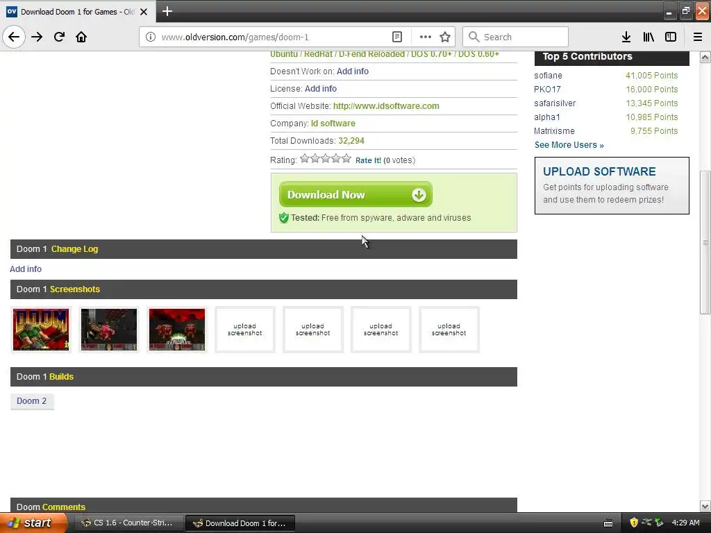Open the UPLOAD SOFTWARE box
Screen dimensions: 711x533
(612, 185)
